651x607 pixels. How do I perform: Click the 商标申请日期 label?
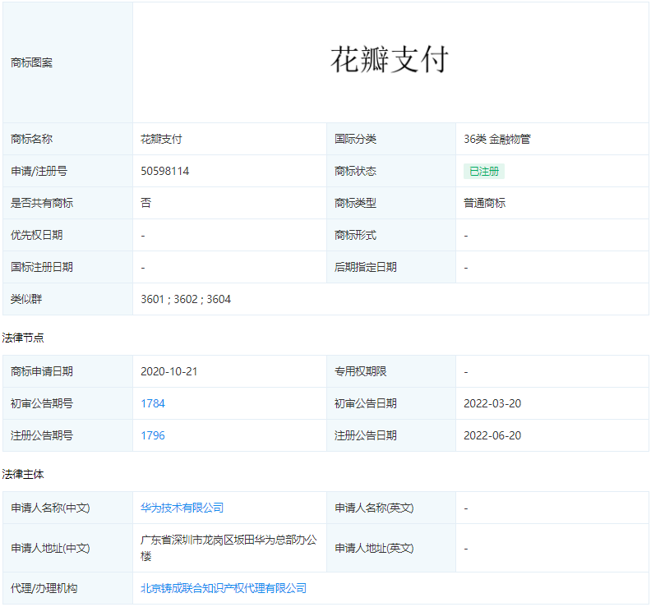coord(42,371)
